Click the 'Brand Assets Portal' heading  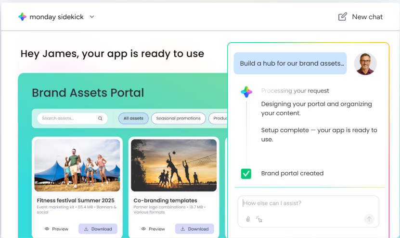click(88, 93)
